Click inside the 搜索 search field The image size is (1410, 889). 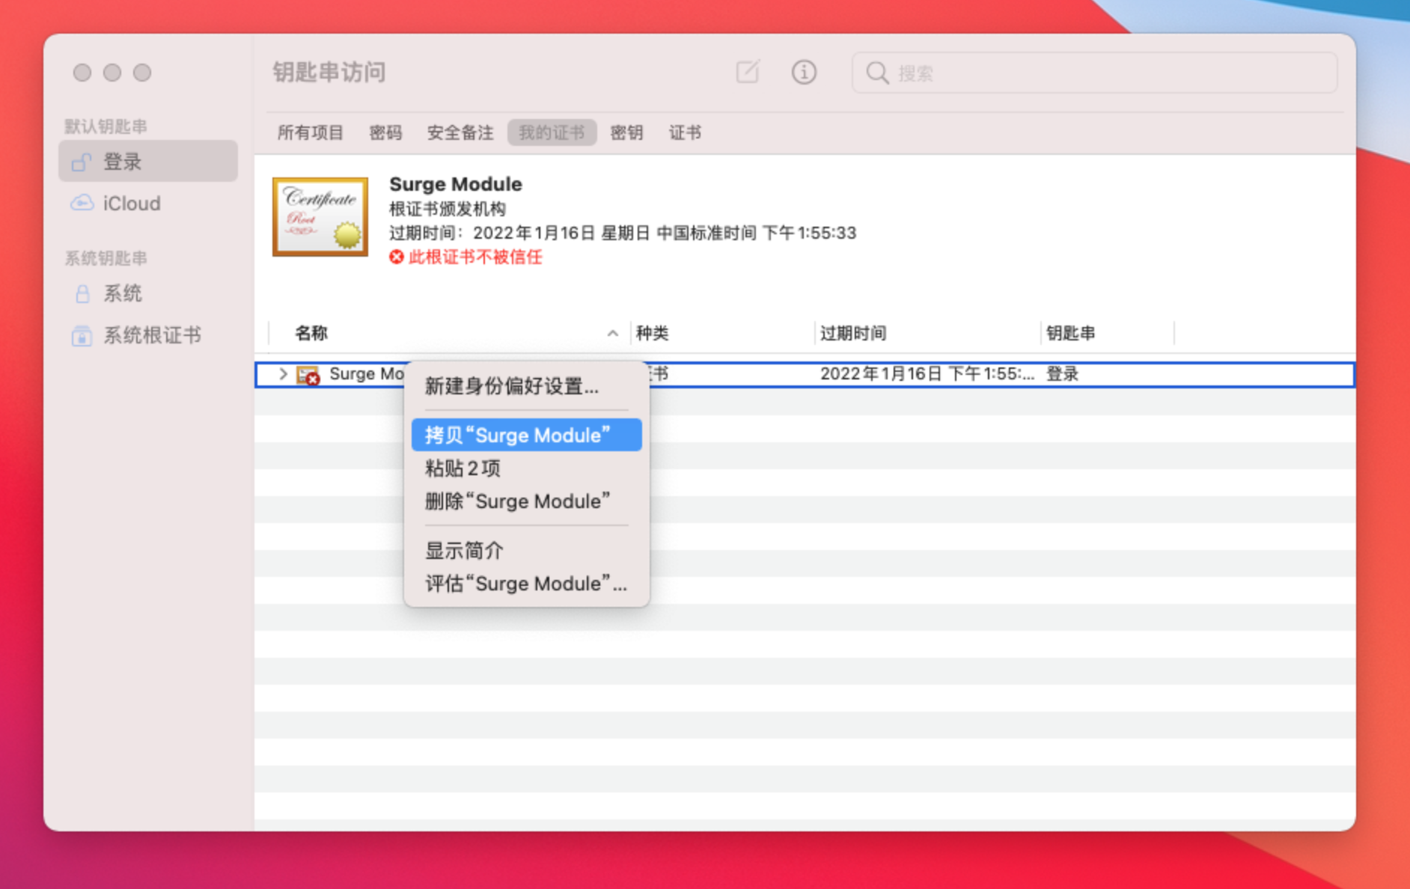(x=1094, y=73)
